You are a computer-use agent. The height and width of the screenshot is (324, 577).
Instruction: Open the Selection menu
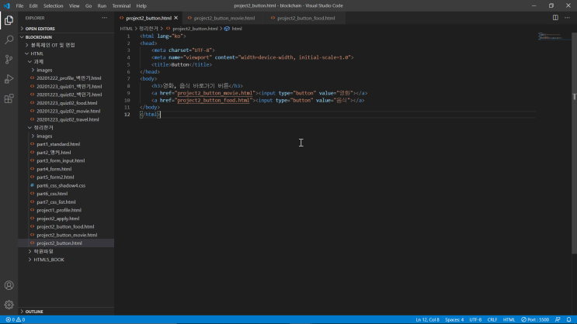(x=53, y=6)
